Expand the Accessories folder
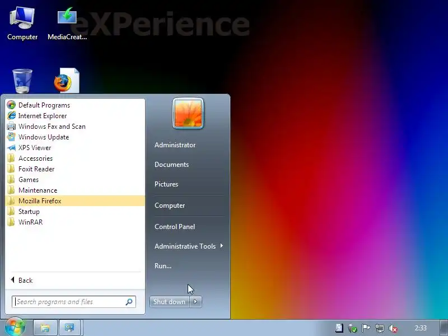The image size is (448, 336). click(x=75, y=158)
